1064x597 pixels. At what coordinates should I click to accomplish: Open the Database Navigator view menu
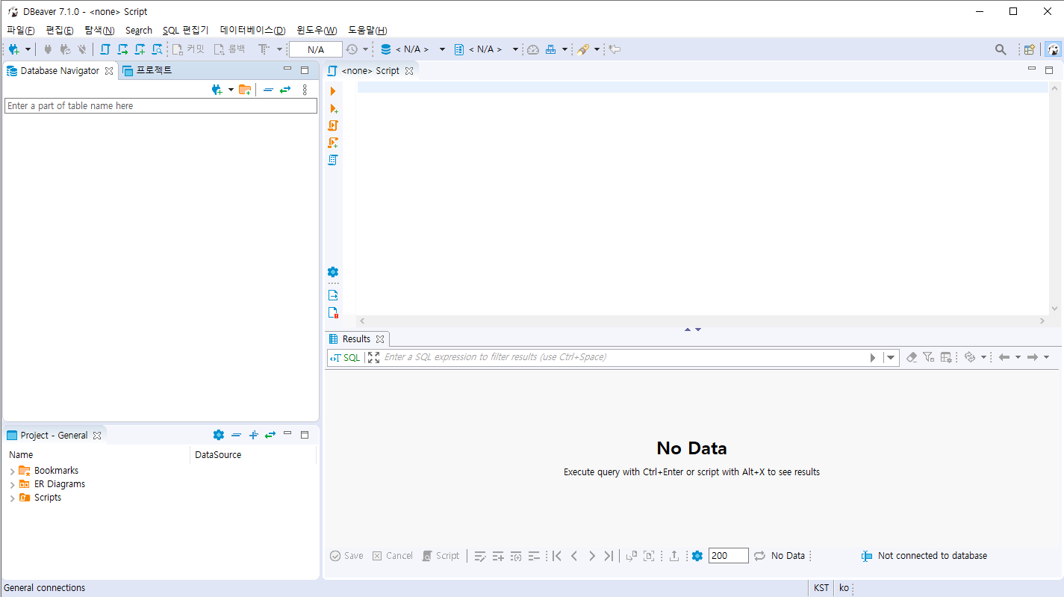[x=305, y=90]
